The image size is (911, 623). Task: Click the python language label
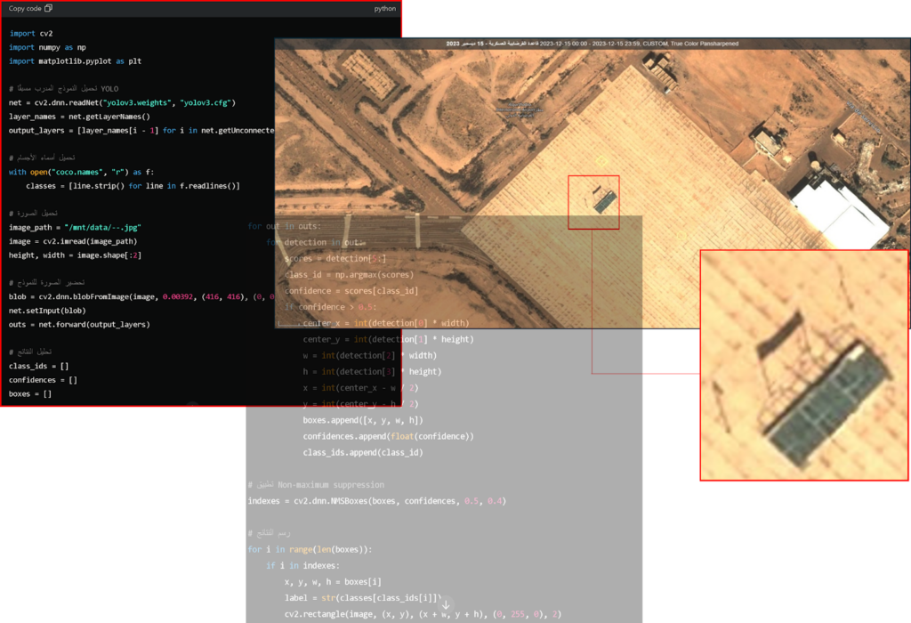[x=385, y=9]
